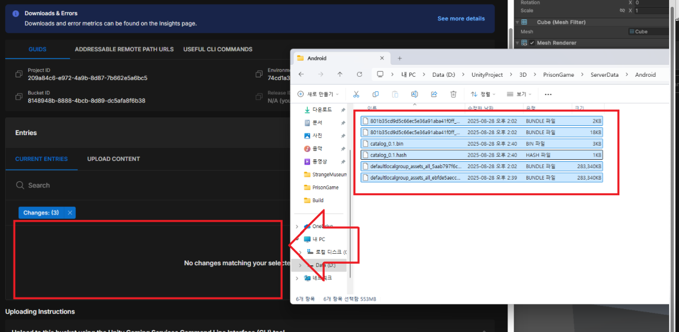Expand the OneDrive tree node
Viewport: 679px width, 332px height.
pyautogui.click(x=297, y=227)
